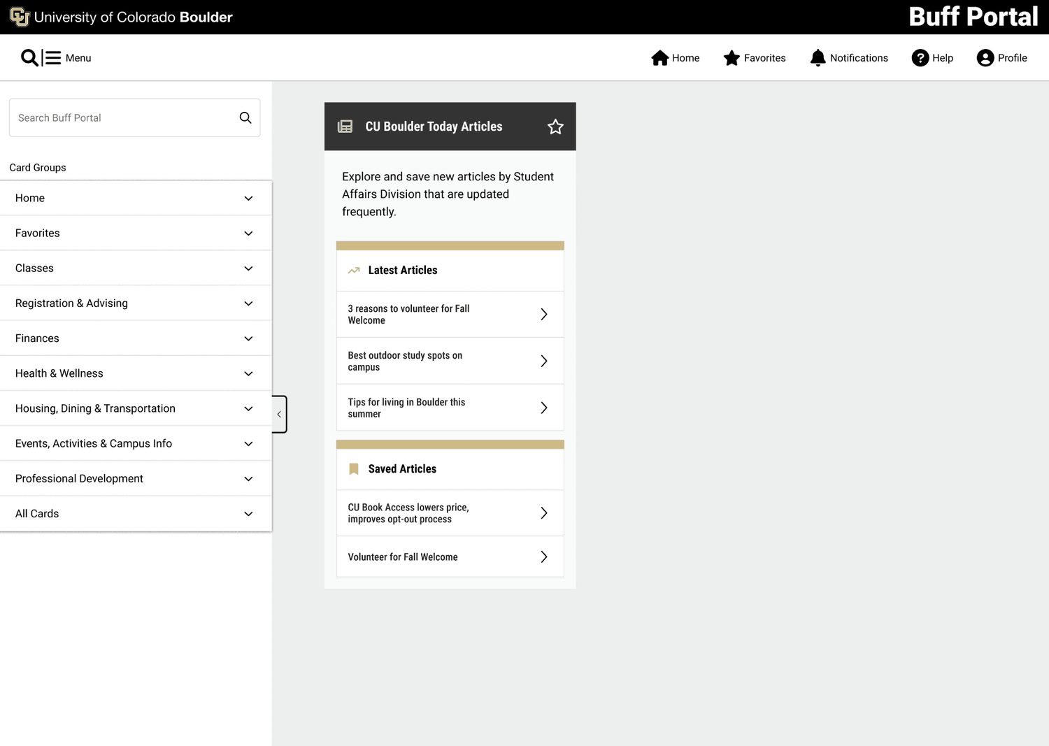Click the newspaper icon on articles card

345,127
